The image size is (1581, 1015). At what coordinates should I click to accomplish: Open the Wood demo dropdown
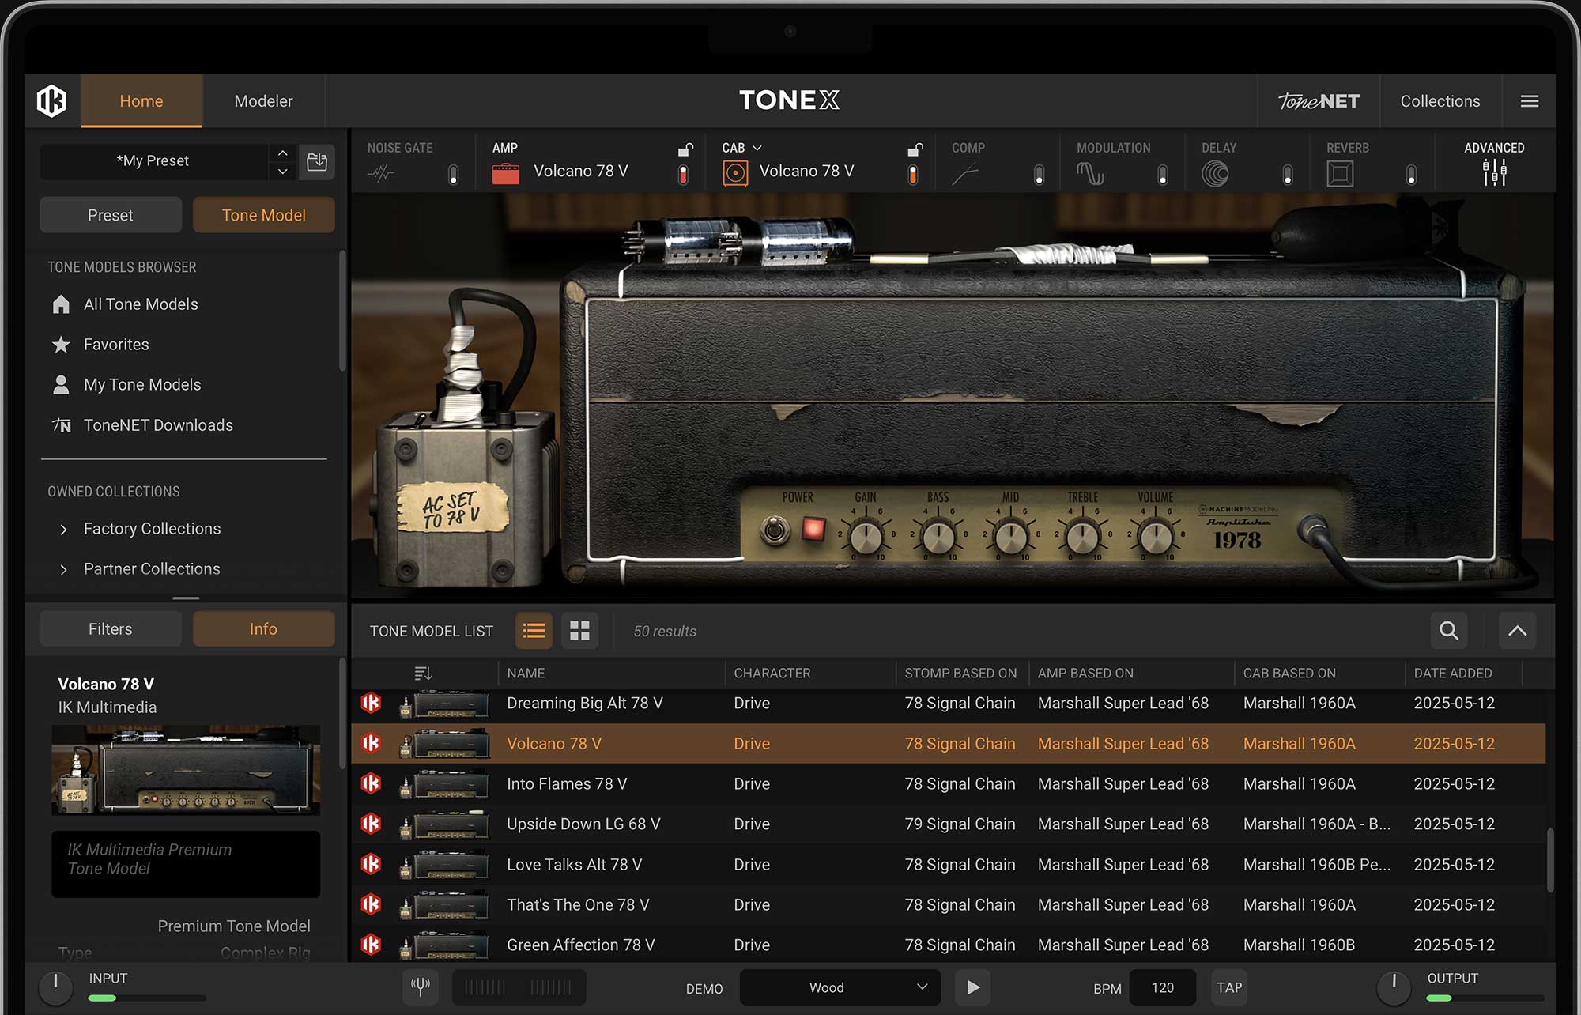(x=840, y=987)
